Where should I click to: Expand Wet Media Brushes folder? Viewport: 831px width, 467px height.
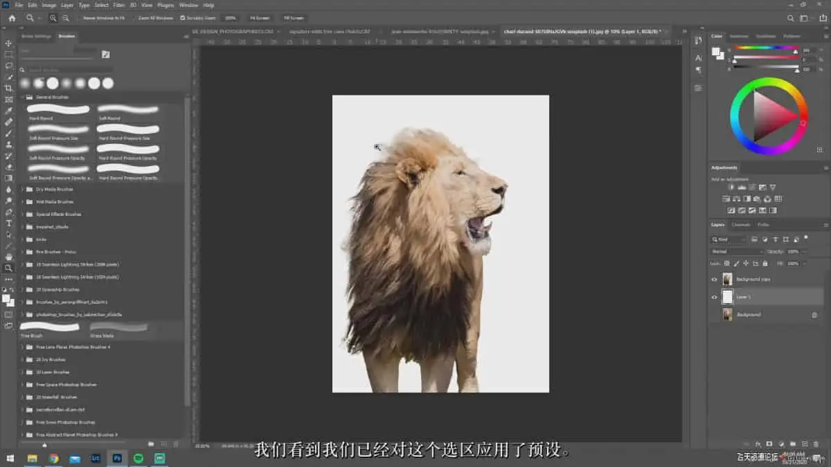22,201
